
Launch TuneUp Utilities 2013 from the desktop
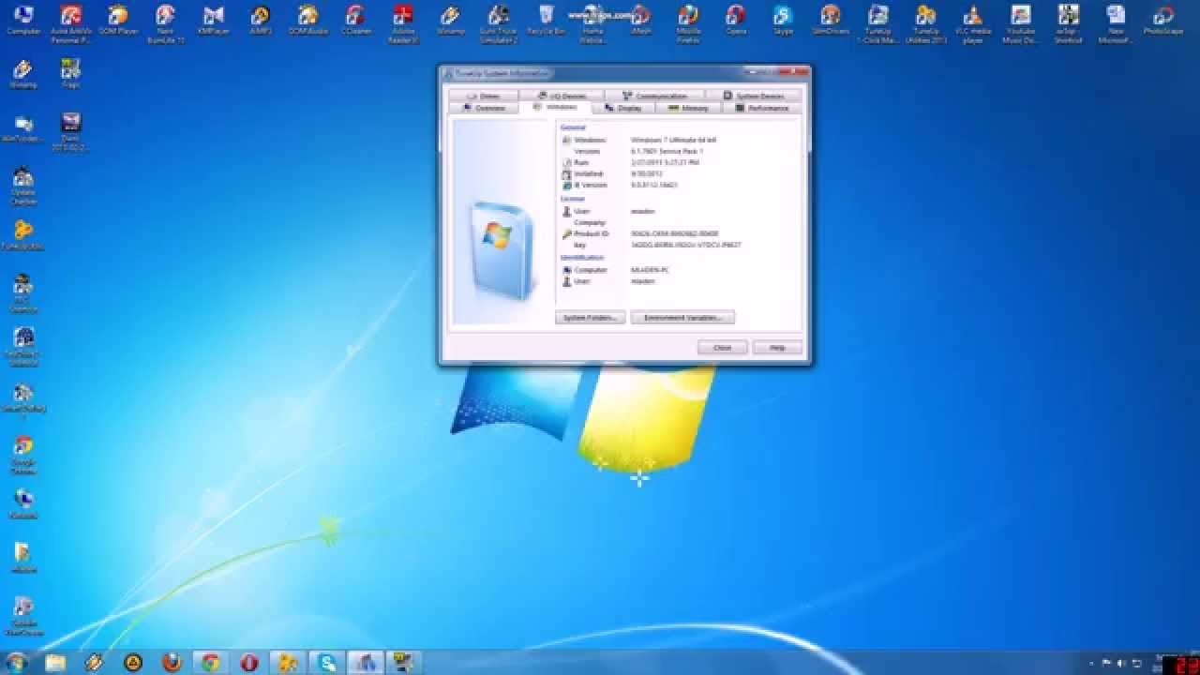tap(925, 21)
